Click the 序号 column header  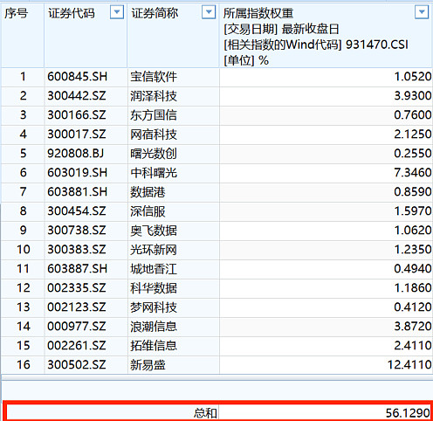coord(16,13)
